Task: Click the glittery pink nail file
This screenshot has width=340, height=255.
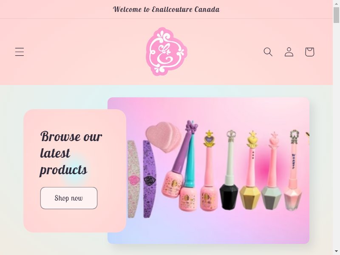Action: [133, 179]
